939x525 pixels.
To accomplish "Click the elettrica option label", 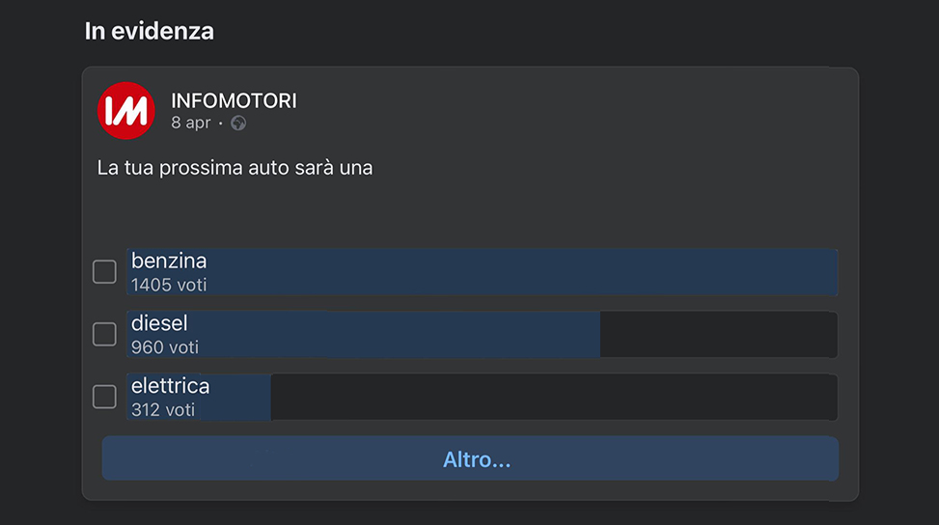I will pos(170,386).
